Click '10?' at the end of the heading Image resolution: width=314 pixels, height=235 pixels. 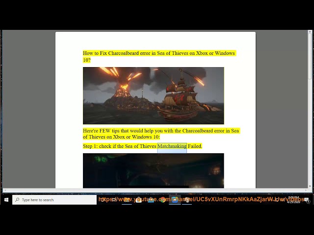[x=87, y=60]
